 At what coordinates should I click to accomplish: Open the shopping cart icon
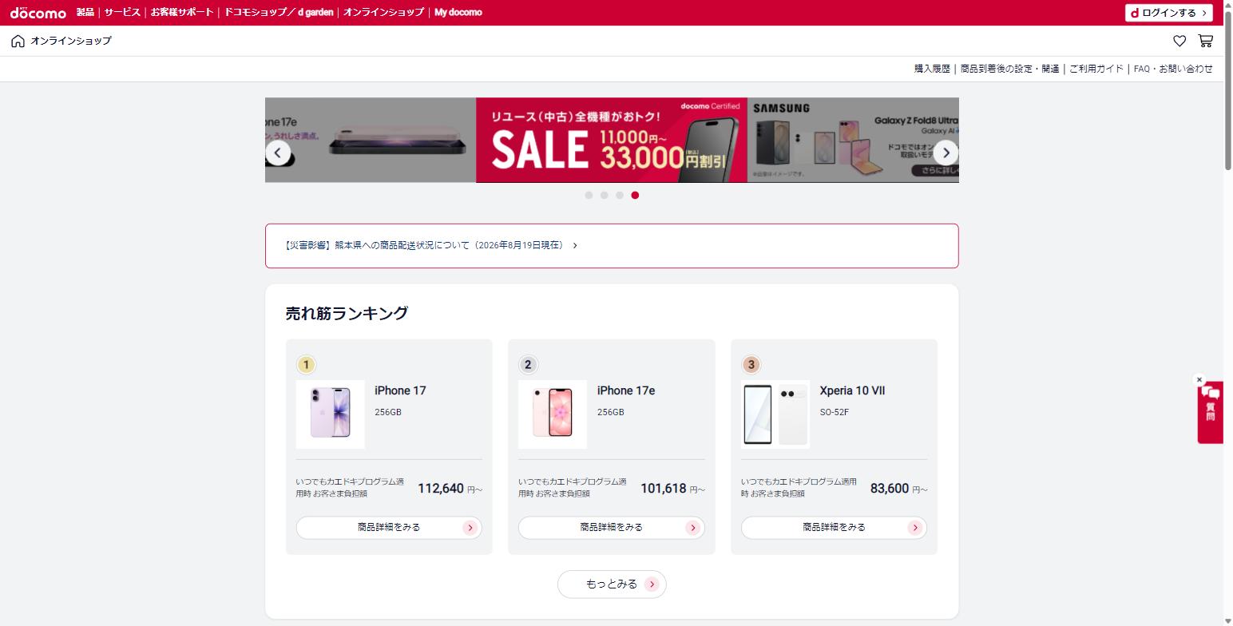click(1205, 41)
